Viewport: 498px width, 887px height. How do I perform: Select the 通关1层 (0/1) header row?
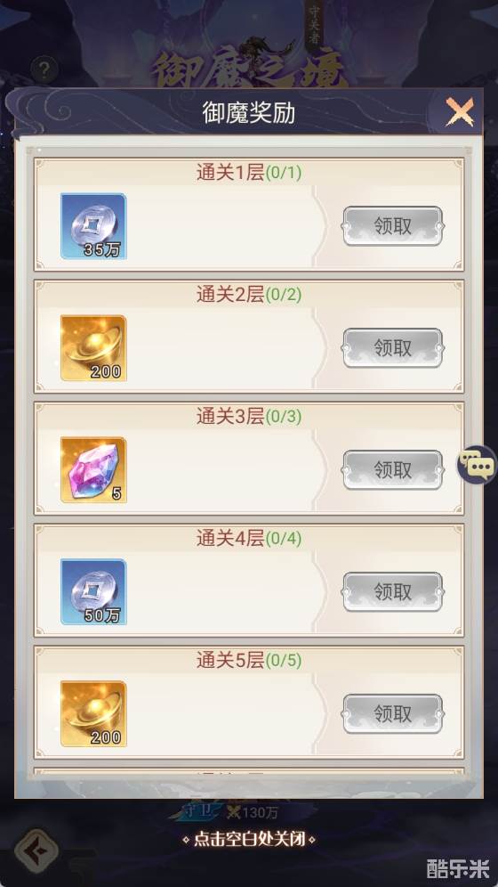(249, 173)
